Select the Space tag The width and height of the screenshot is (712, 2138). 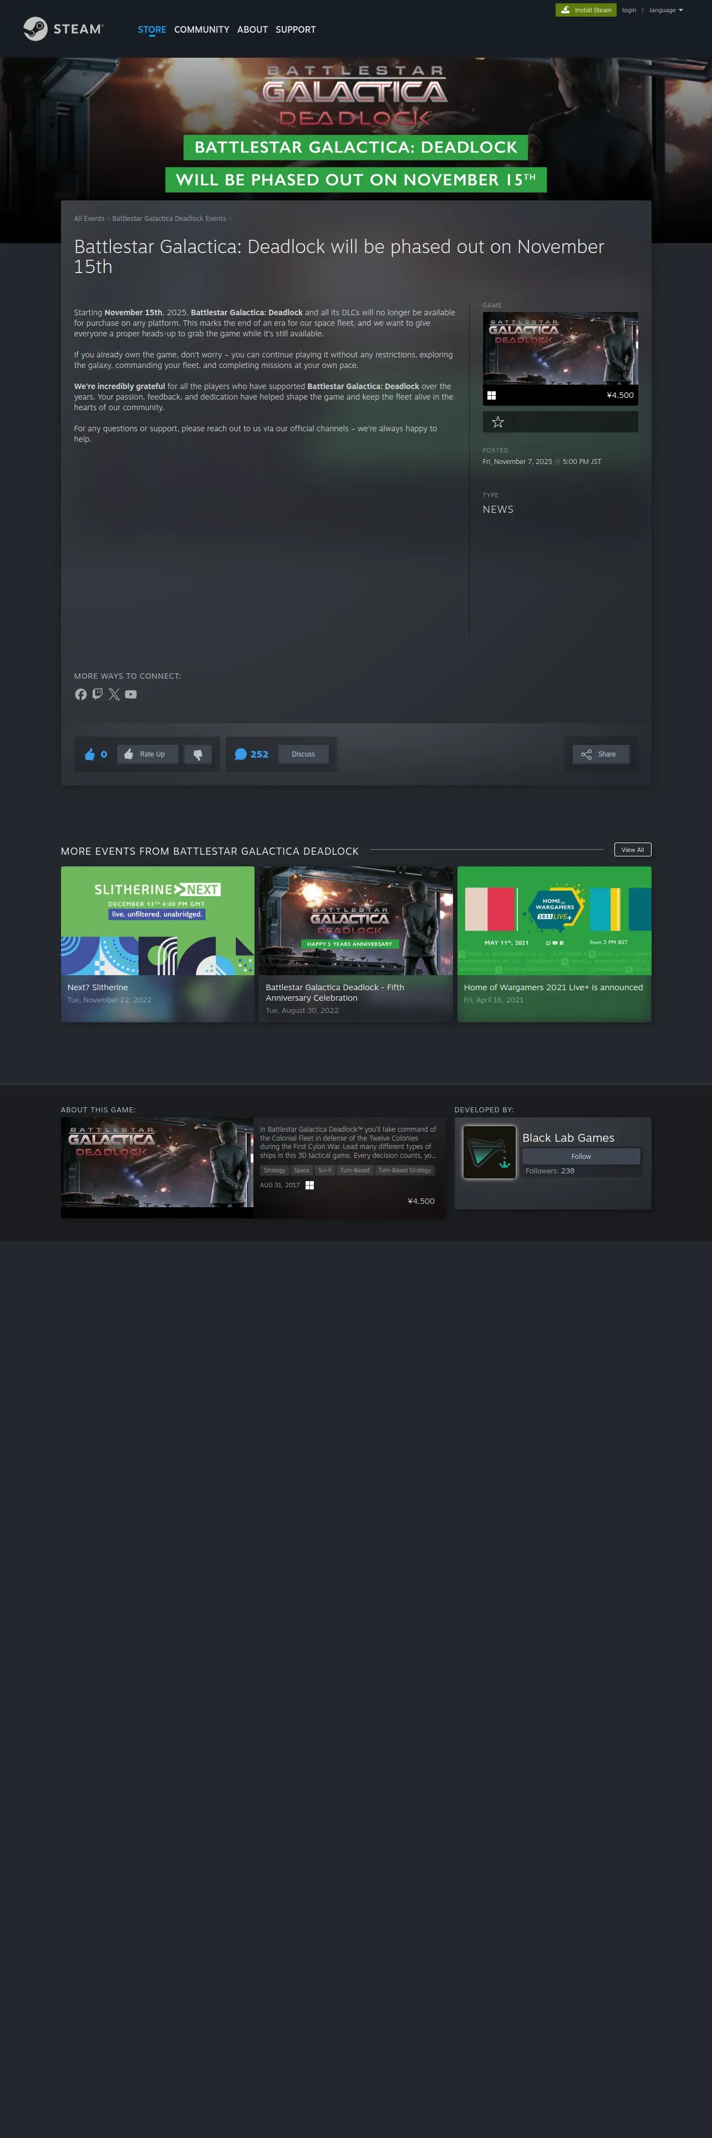[x=302, y=1170]
